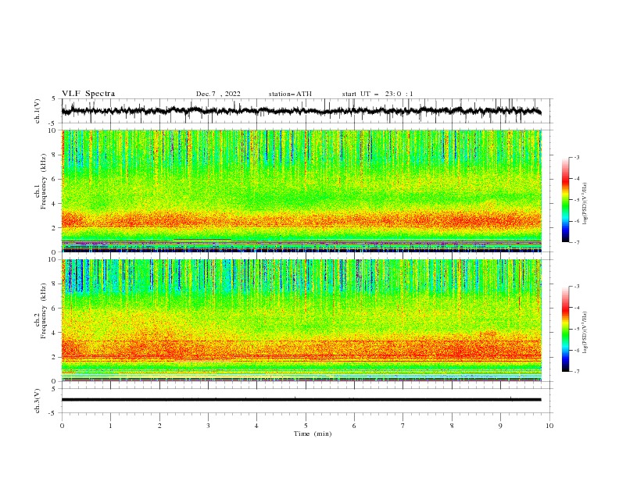The width and height of the screenshot is (619, 478).
Task: Click the "ch.1(V)" axis label
Action: 38,111
